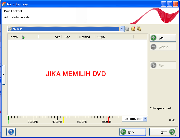
Task: Minimize the Nero Express window
Action: pos(164,4)
